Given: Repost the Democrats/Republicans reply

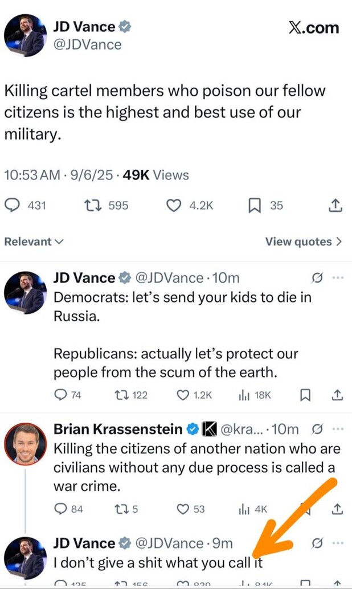Looking at the screenshot, I should 121,395.
